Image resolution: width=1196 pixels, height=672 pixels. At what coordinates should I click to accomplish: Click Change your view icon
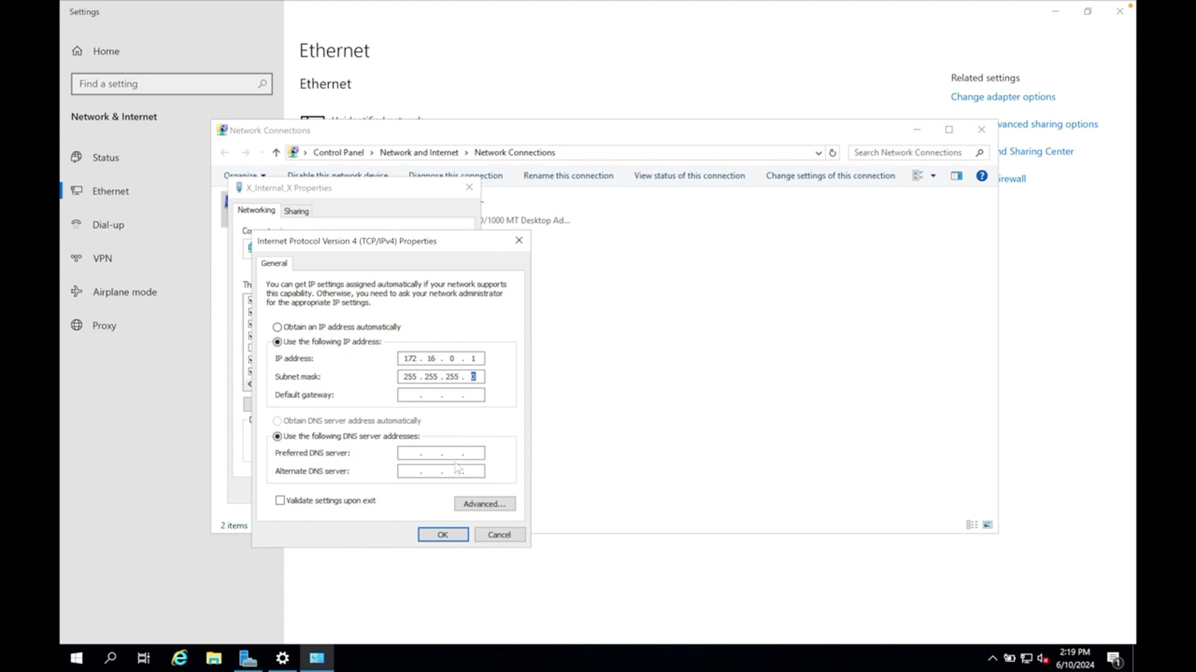point(918,175)
